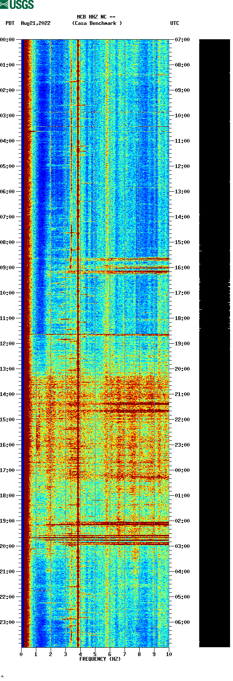Click the 23:00 UTC time label
The height and width of the screenshot is (681, 233).
coord(182,445)
